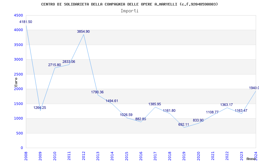Select the 500 y-axis tick label
This screenshot has height=162, width=259.
tap(20, 133)
